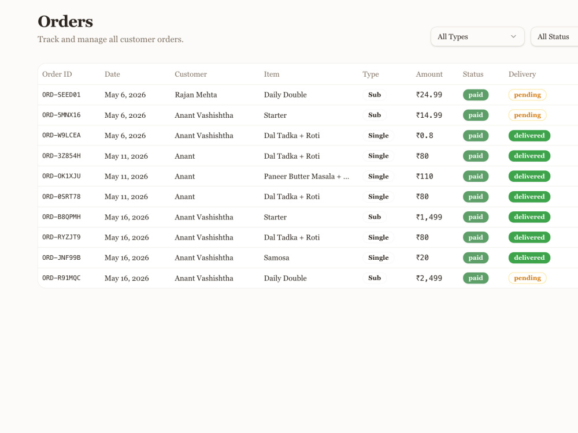Click the paid badge for ORD-SEED01
Image resolution: width=578 pixels, height=433 pixels.
click(476, 95)
